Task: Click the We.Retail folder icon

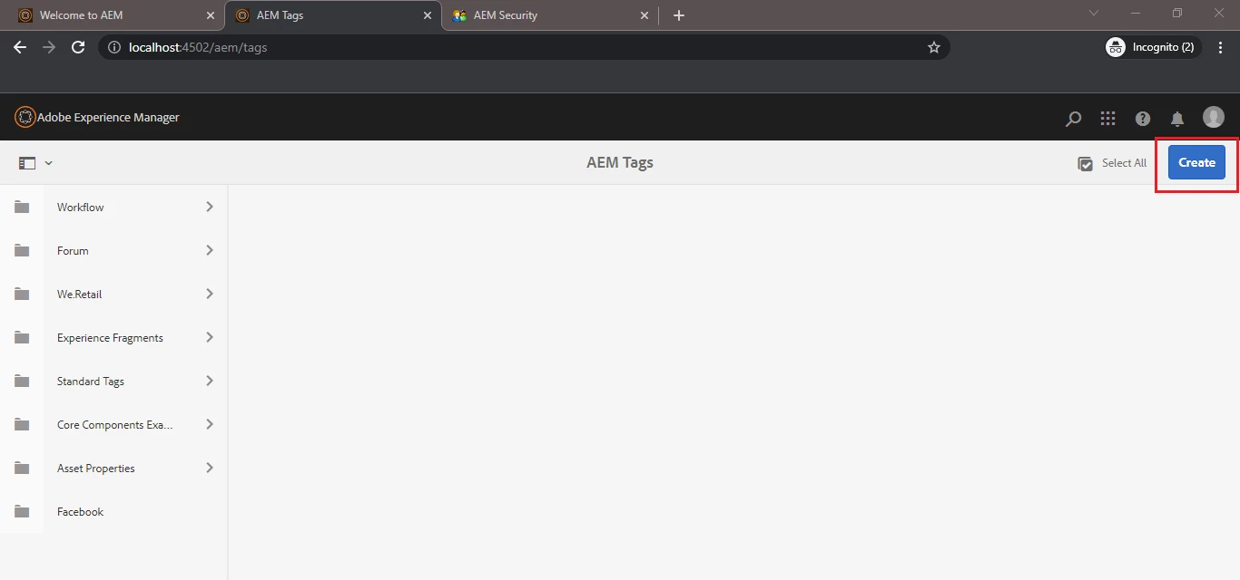Action: click(x=22, y=294)
